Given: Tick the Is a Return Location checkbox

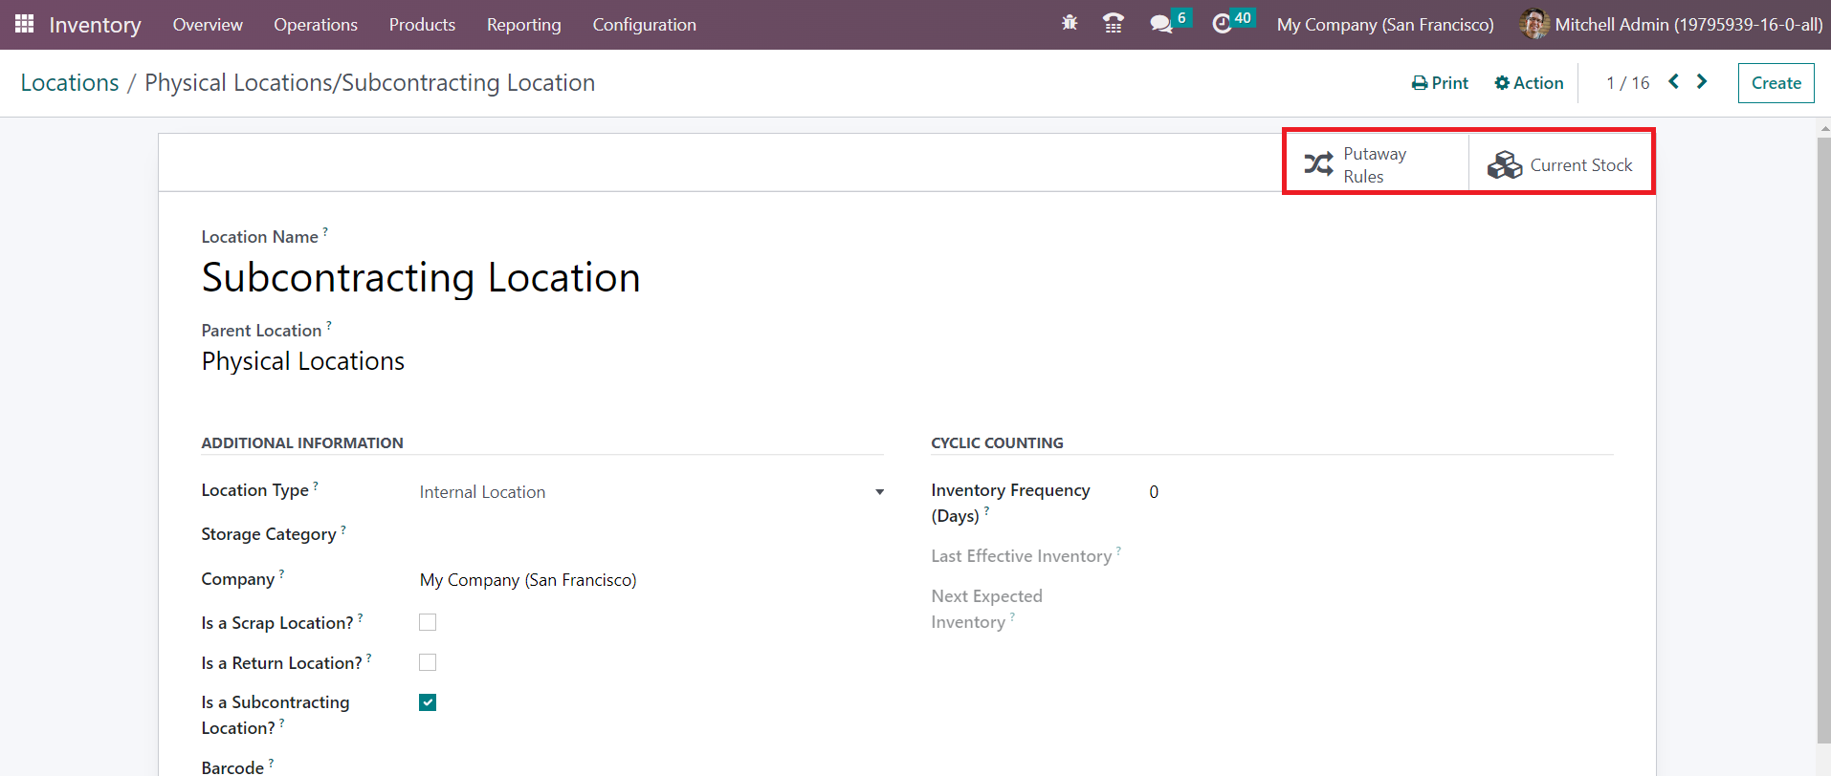Looking at the screenshot, I should coord(428,662).
